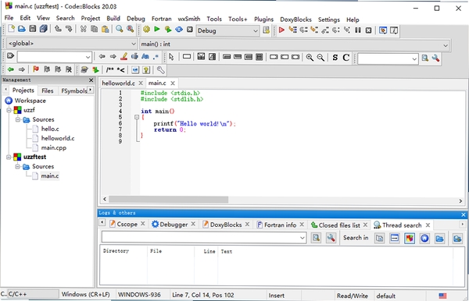Click editor horizontal scrollbar thumb
This screenshot has height=301, width=469.
[168, 200]
